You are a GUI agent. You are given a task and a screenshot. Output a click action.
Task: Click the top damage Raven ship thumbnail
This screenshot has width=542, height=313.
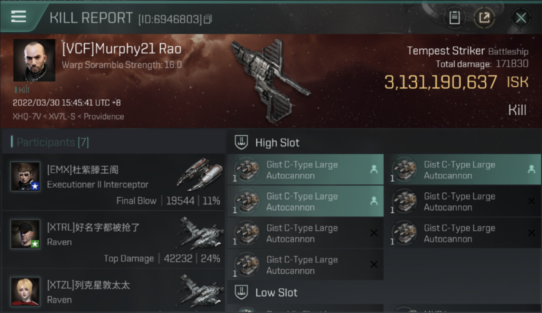[200, 233]
